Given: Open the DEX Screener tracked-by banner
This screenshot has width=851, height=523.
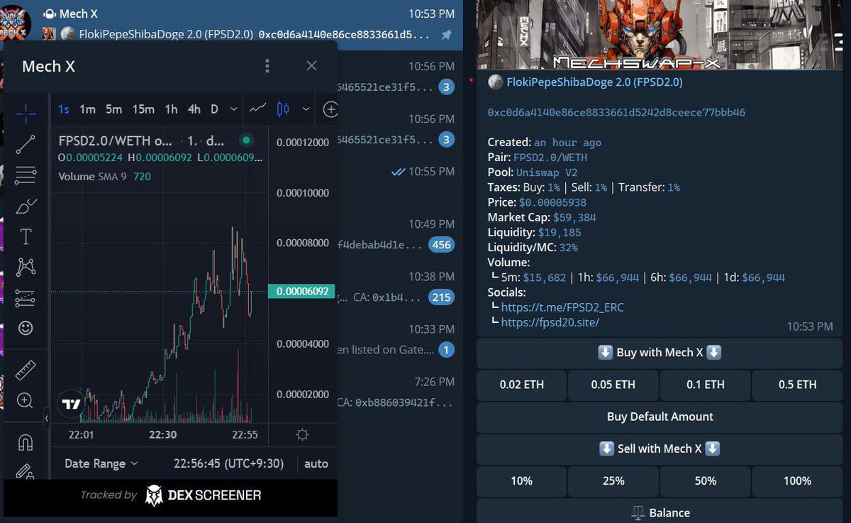Looking at the screenshot, I should click(x=170, y=495).
